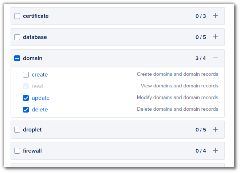Check the certificate scope checkbox
240x173 pixels.
(x=17, y=16)
